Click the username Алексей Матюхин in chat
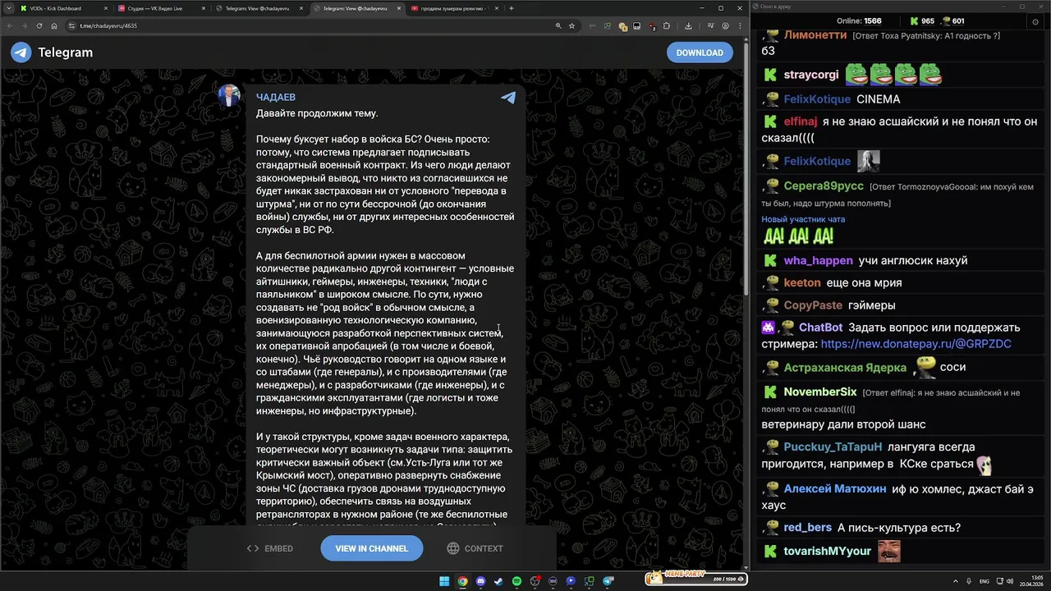Screen dimensions: 1051x591 [x=835, y=489]
